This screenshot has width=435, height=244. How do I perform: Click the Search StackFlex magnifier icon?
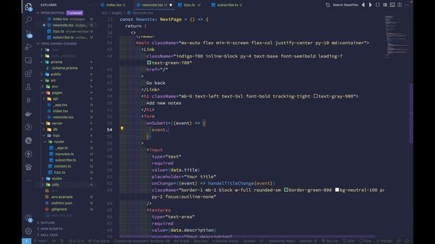(328, 5)
